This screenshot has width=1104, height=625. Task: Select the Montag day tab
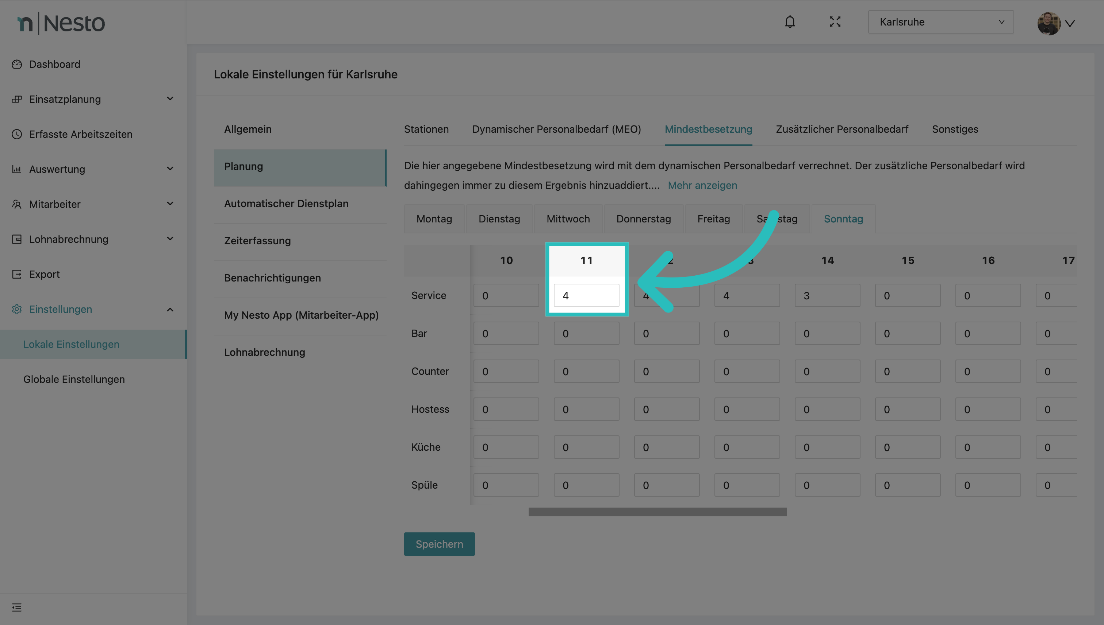[434, 219]
